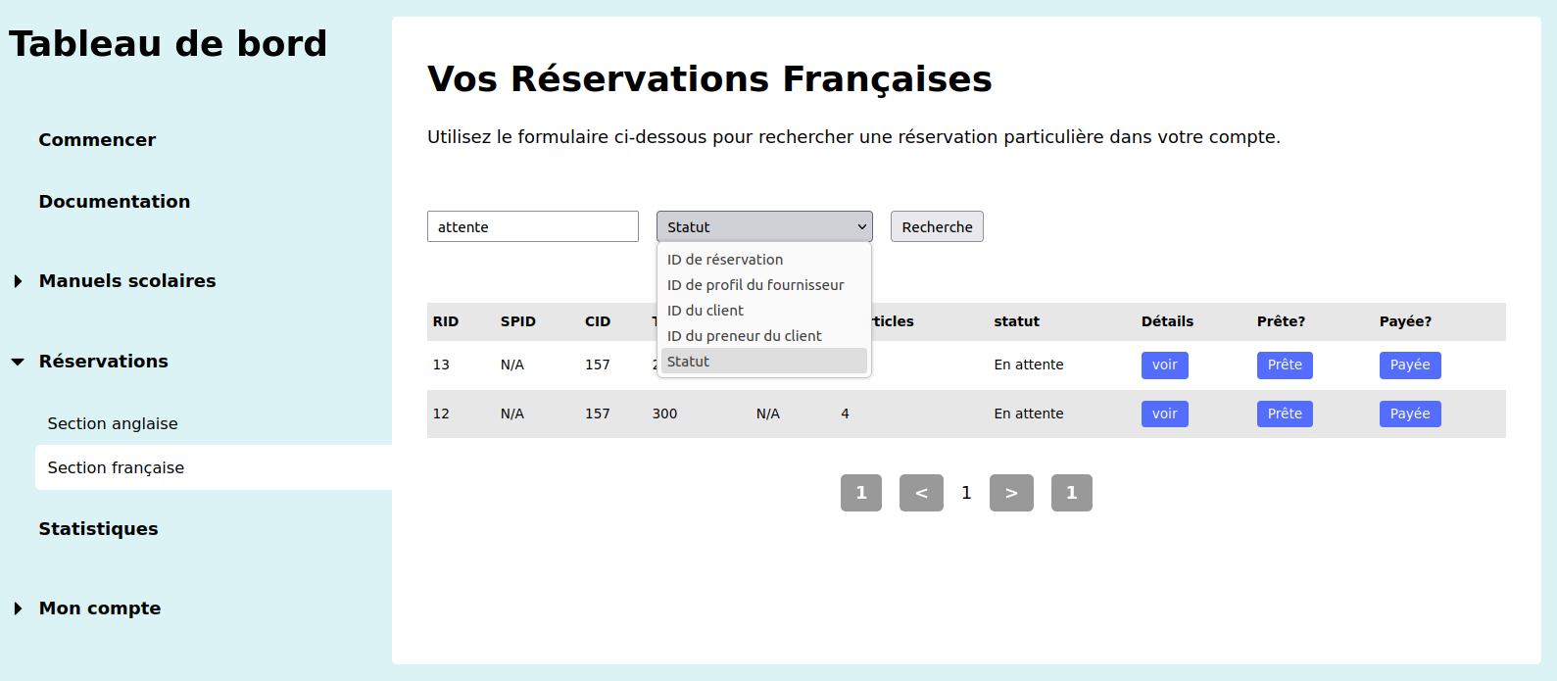1557x681 pixels.
Task: Expand the Manuels scolaires triangle
Action: pos(18,281)
